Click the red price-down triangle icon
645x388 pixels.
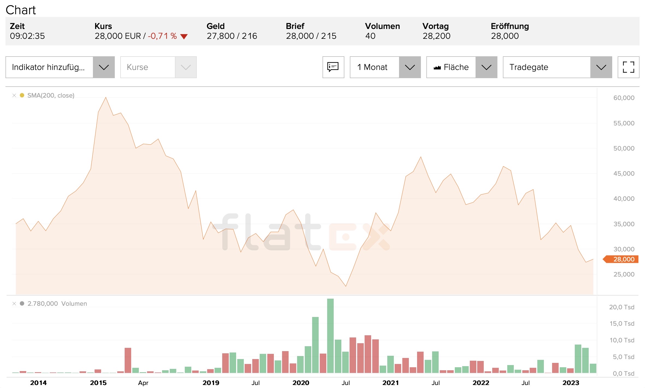pyautogui.click(x=184, y=36)
